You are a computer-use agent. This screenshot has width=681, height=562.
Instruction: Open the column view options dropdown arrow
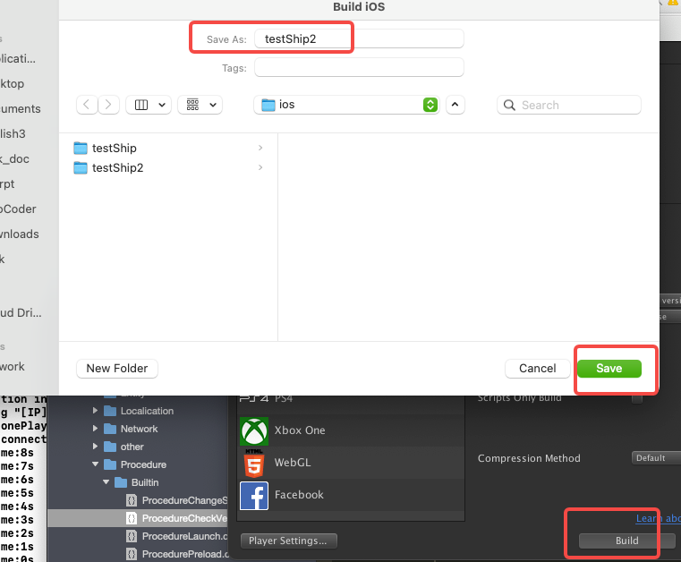coord(162,105)
